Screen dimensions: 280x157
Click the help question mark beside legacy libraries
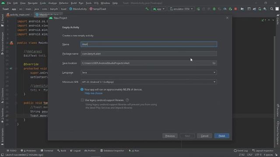(x=127, y=100)
